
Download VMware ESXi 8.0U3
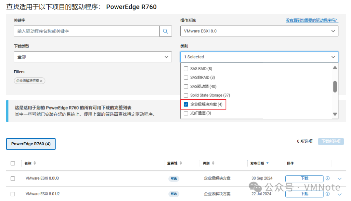[x=304, y=179]
